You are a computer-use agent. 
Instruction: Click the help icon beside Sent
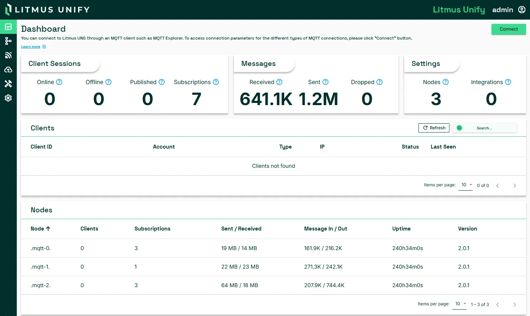[325, 82]
